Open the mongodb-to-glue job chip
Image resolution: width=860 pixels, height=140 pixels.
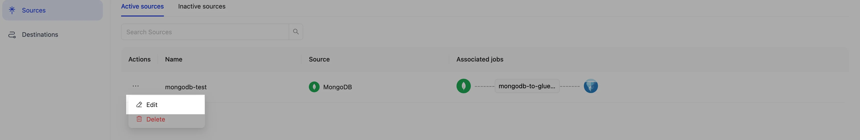click(526, 86)
